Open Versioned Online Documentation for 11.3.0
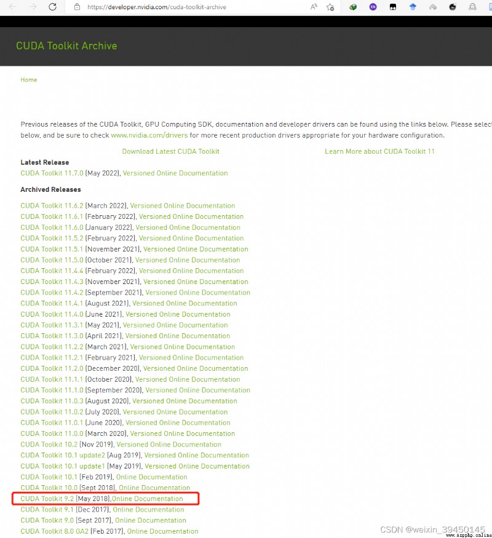This screenshot has width=492, height=538. [178, 336]
